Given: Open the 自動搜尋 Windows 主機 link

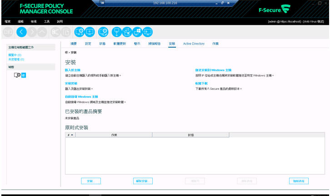Looking at the screenshot, I should point(81,97).
